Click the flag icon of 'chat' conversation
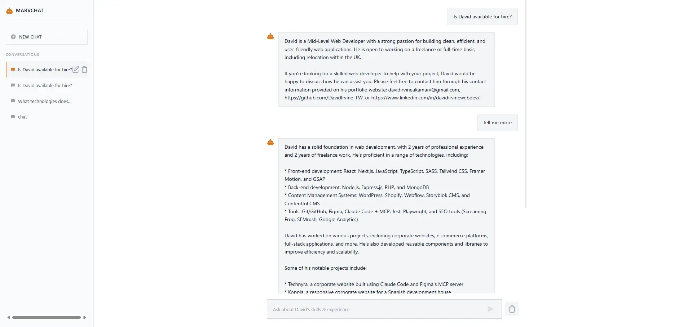The image size is (692, 327). 13,117
